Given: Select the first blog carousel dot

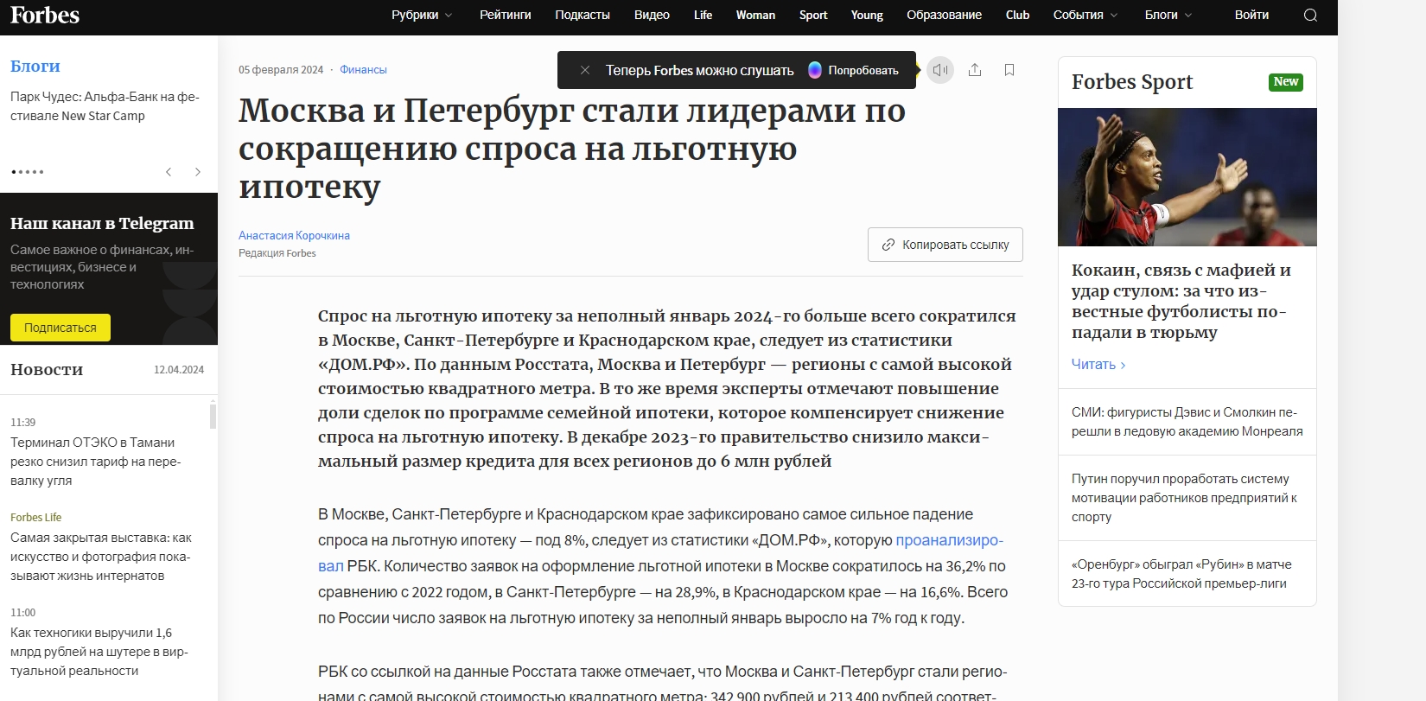Looking at the screenshot, I should click(13, 172).
